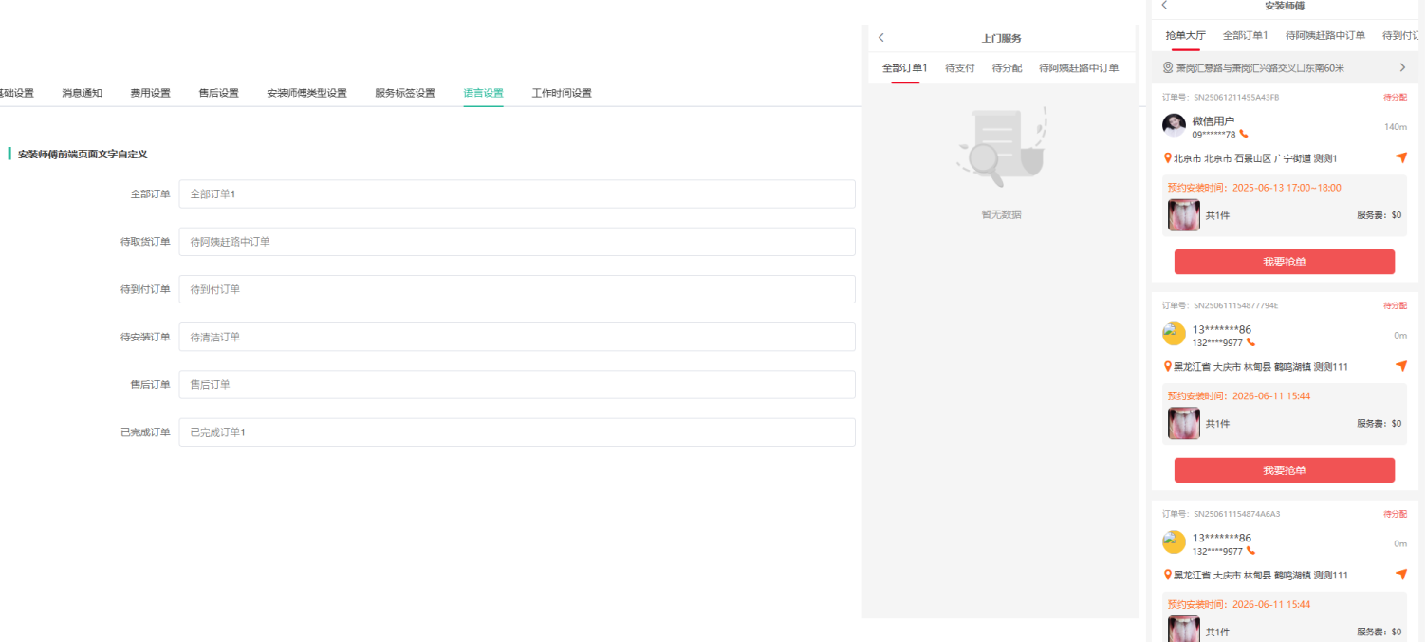Image resolution: width=1426 pixels, height=642 pixels.
Task: Open 待支付 tab in 上门服务 preview
Action: (959, 68)
